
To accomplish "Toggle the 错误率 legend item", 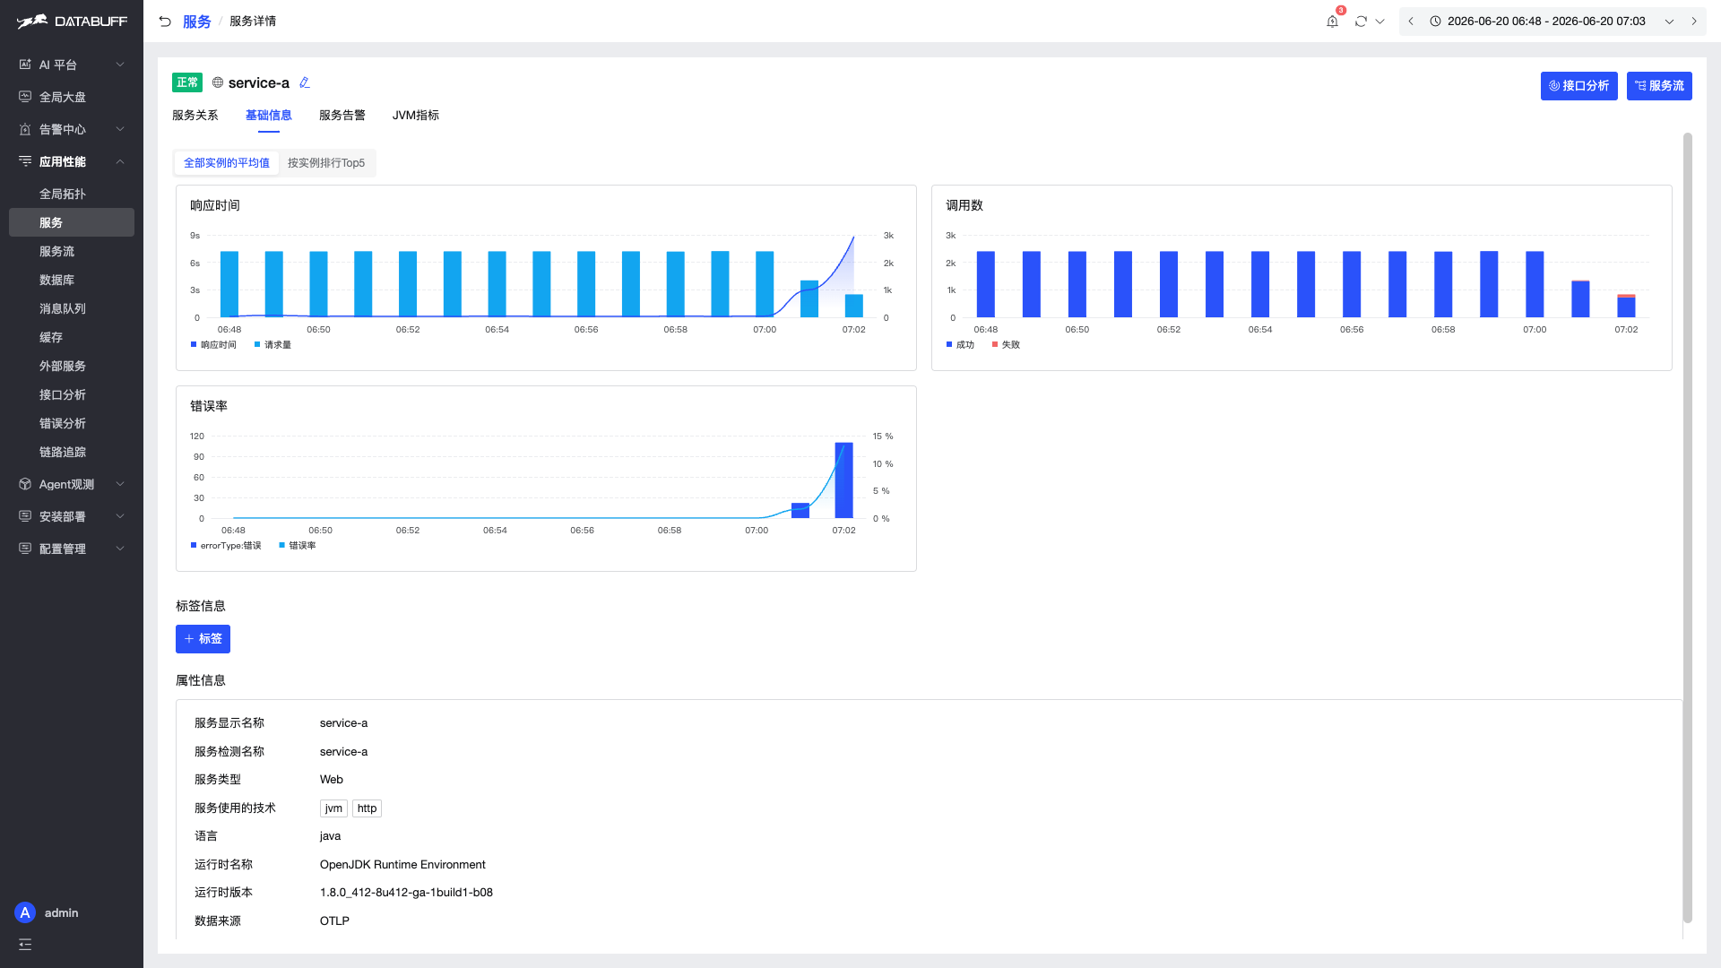I will (298, 546).
